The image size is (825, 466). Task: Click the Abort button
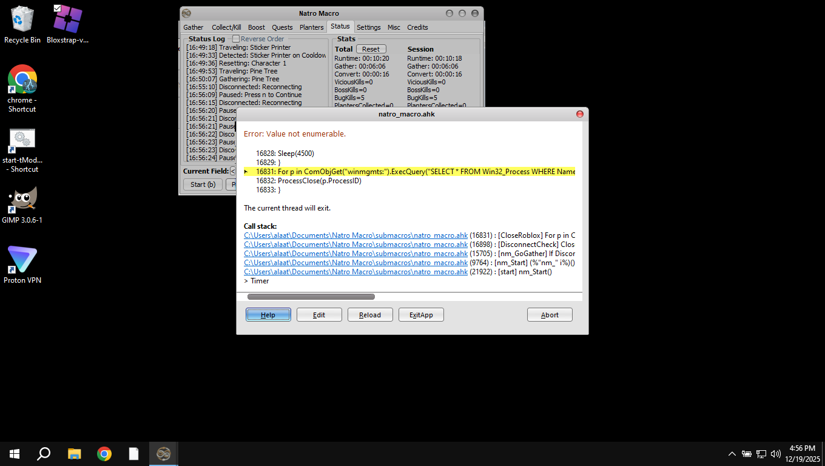click(x=550, y=315)
